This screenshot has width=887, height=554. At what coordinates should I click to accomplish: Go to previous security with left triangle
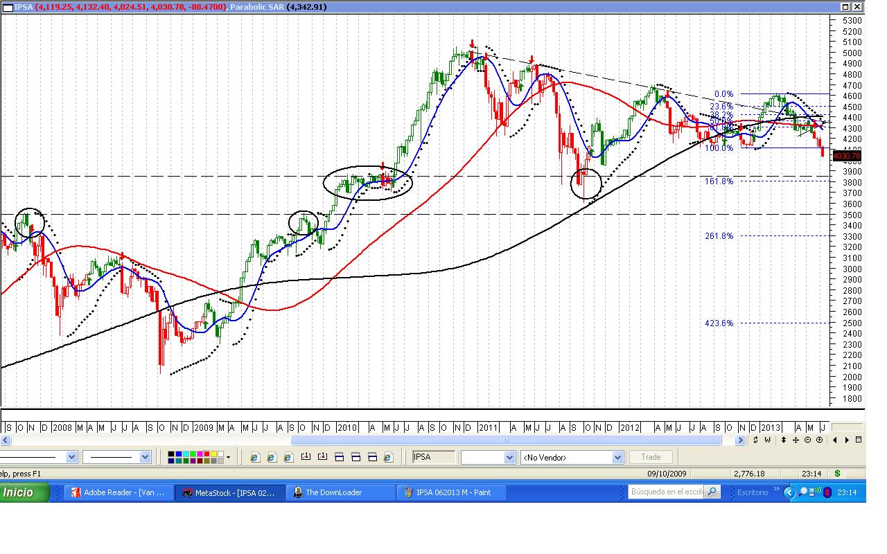pyautogui.click(x=835, y=440)
